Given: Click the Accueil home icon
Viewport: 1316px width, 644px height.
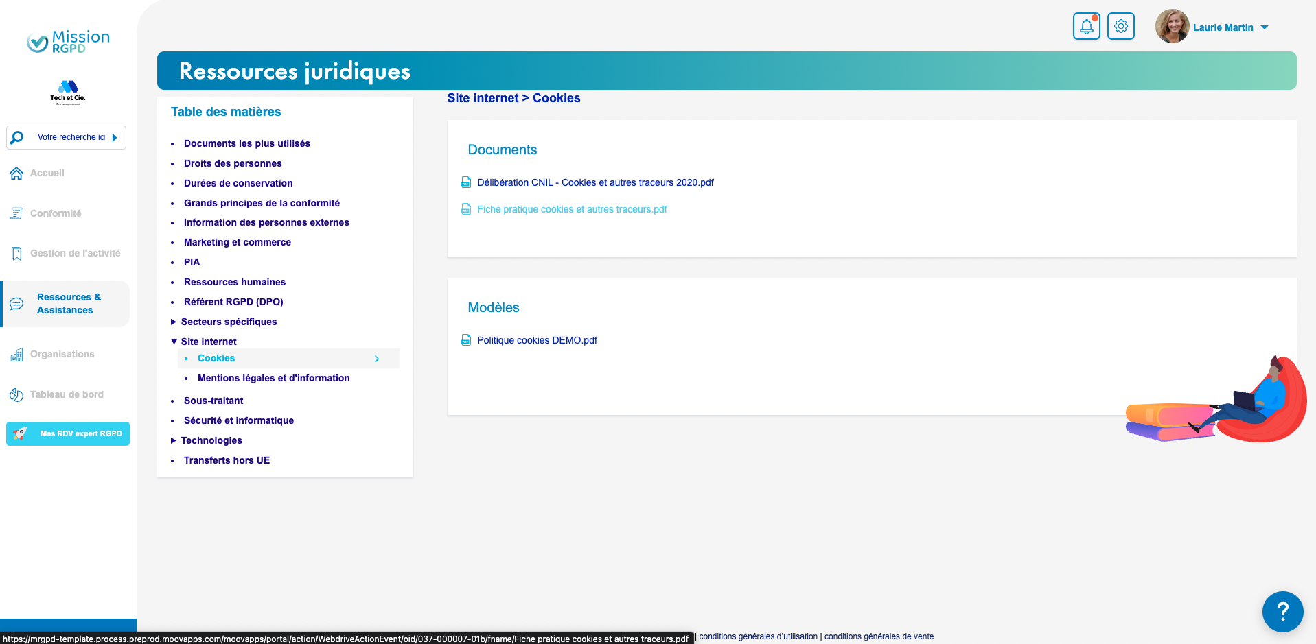Looking at the screenshot, I should click(x=16, y=174).
